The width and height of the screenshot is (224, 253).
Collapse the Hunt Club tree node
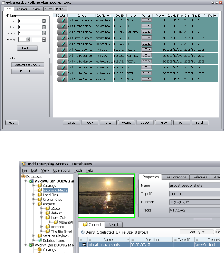click(x=42, y=218)
